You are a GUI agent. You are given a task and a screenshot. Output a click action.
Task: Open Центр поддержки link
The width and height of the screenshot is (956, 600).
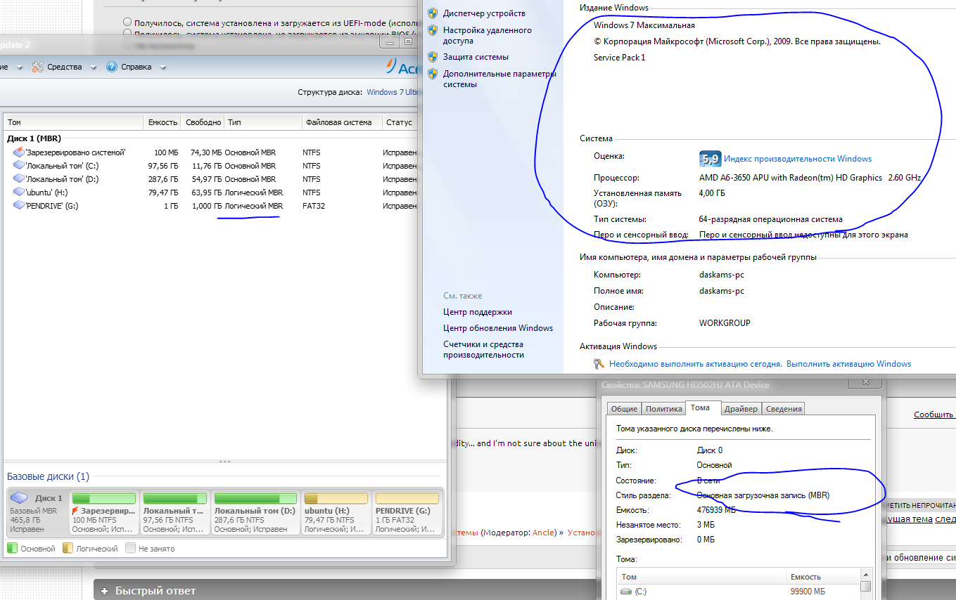(x=478, y=312)
